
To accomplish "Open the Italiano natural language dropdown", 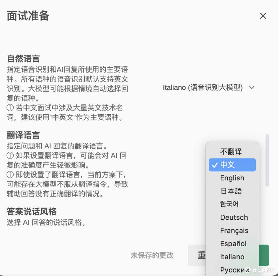I will tap(209, 88).
